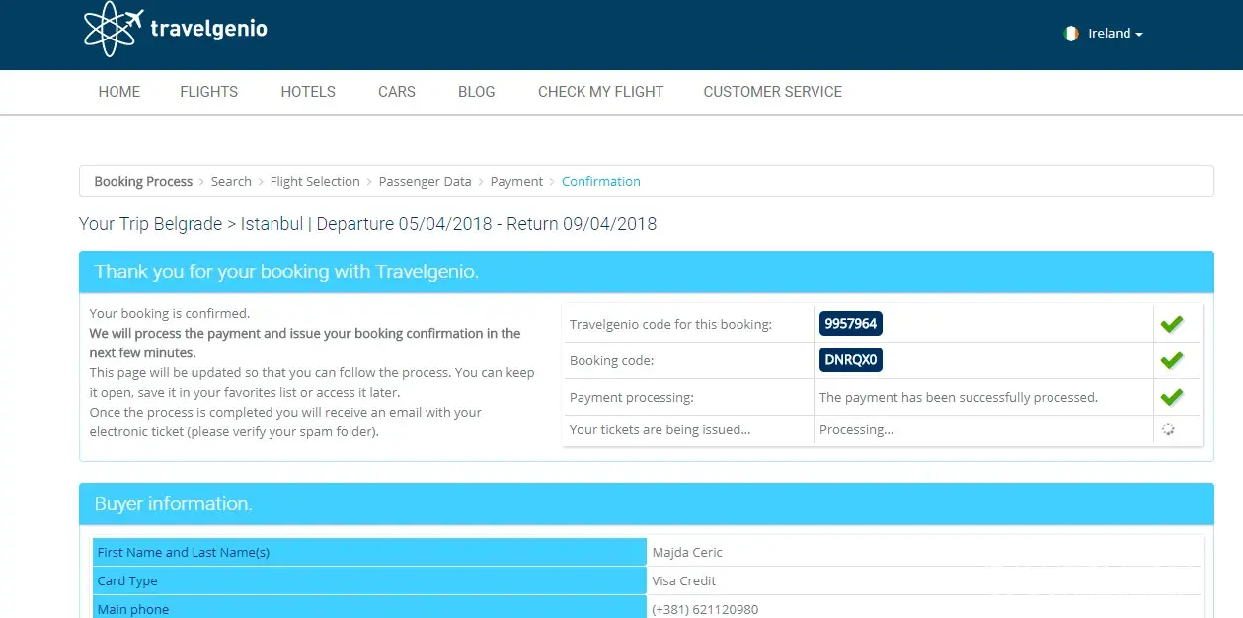Click the ticket issuing loading spinner

1168,429
